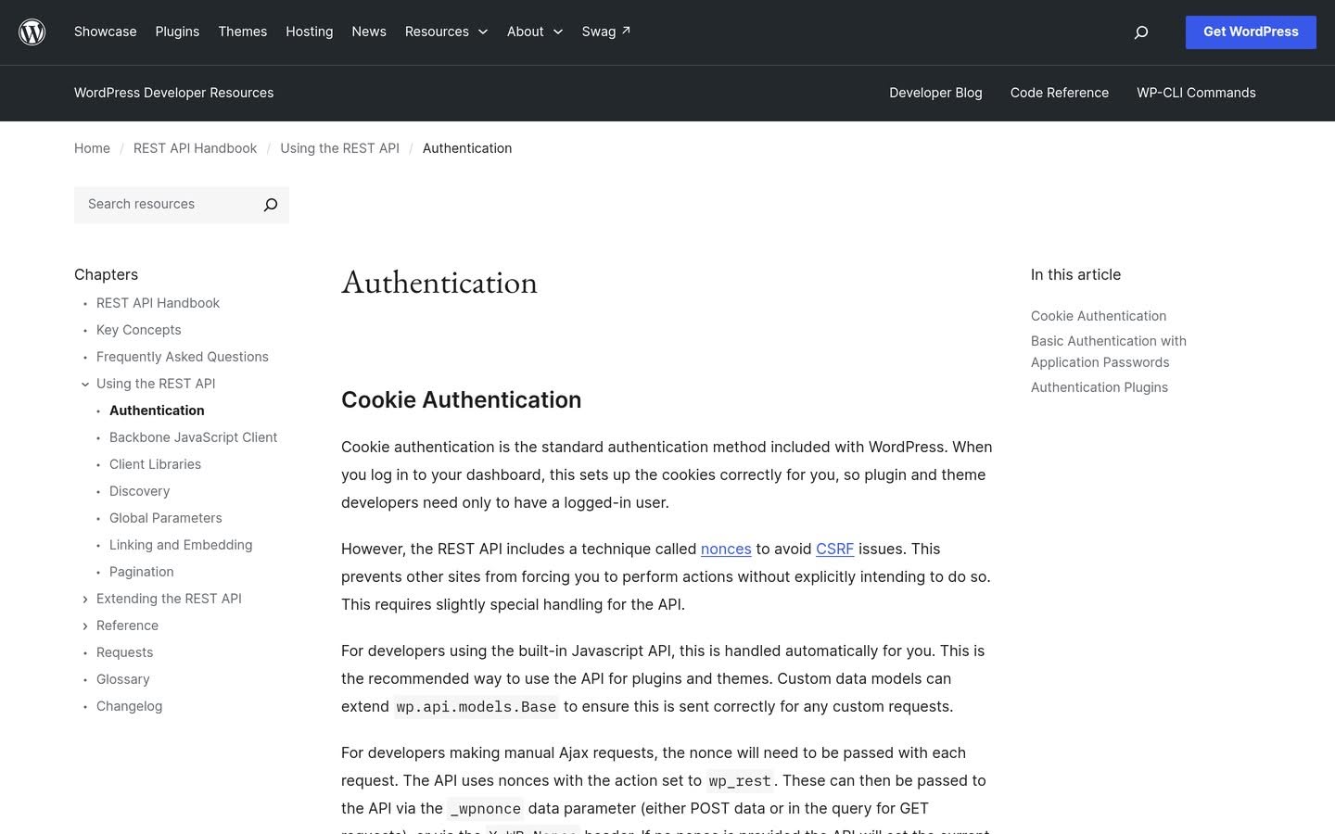Image resolution: width=1335 pixels, height=834 pixels.
Task: Click REST API Handbook breadcrumb
Action: tap(196, 148)
